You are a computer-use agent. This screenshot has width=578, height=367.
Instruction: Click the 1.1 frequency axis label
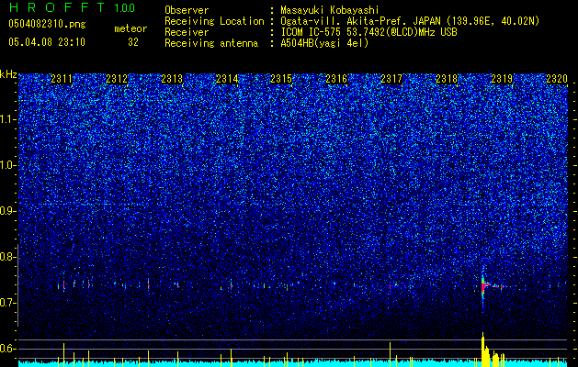[8, 119]
